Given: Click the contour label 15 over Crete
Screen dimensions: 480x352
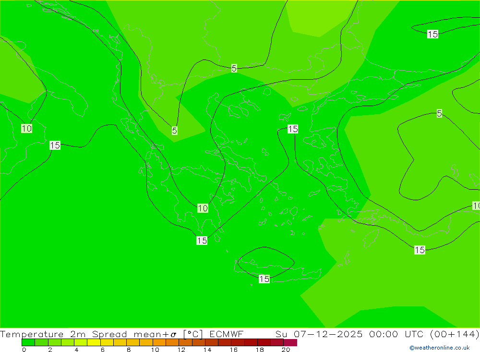Looking at the screenshot, I should click(264, 279).
